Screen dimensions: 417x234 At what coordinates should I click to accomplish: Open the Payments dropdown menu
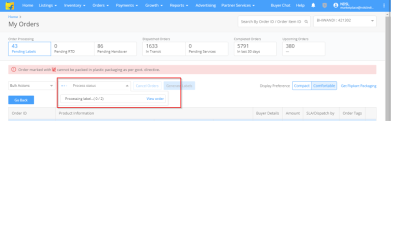[x=127, y=5]
